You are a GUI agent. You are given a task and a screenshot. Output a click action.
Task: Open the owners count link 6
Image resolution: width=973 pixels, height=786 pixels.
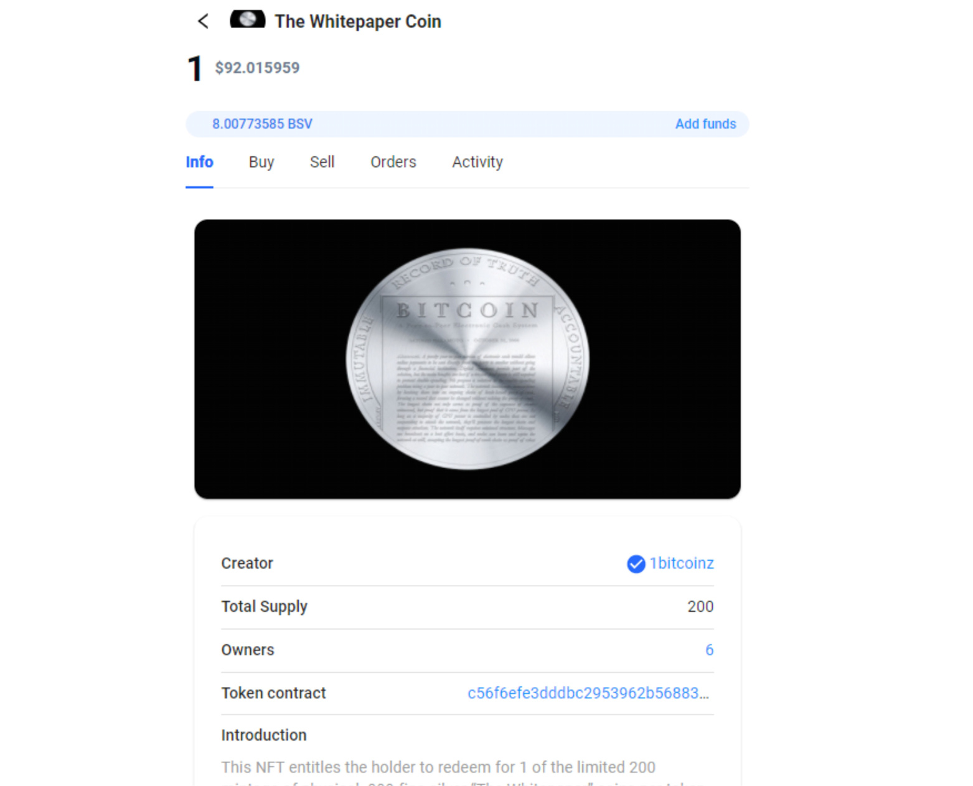point(709,650)
